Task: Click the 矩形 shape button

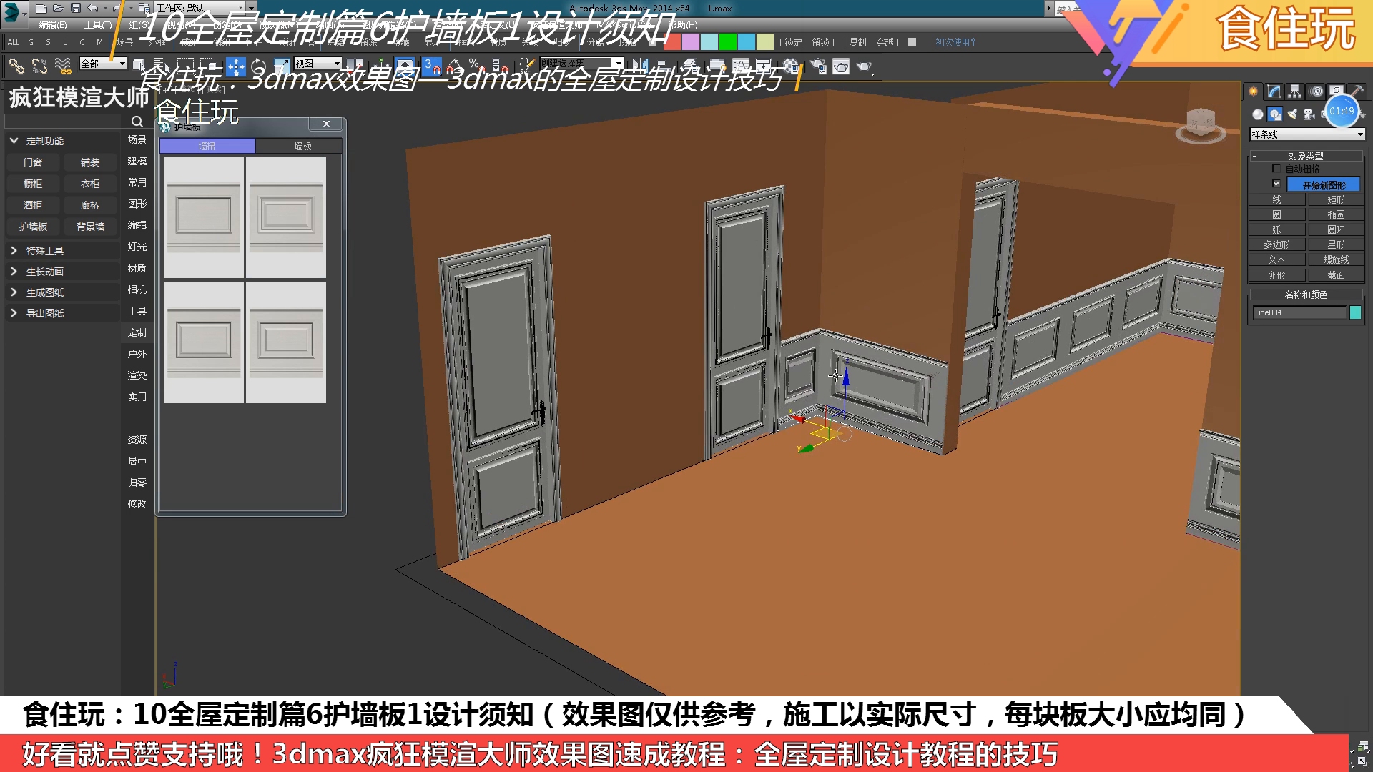Action: 1335,199
